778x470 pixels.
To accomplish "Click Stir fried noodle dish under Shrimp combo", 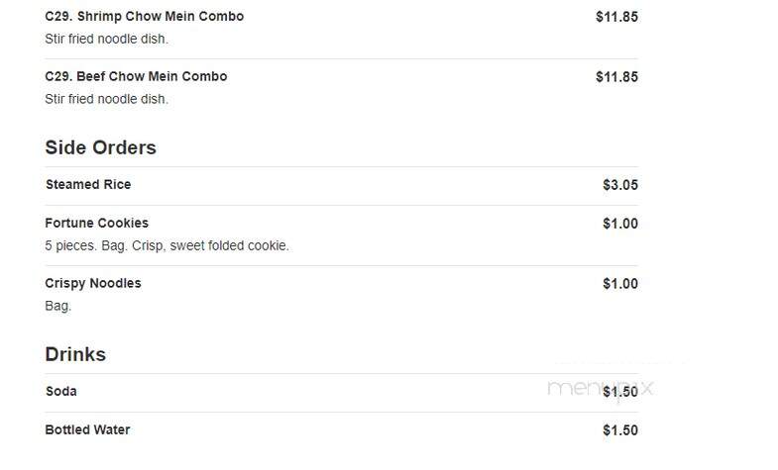I will pyautogui.click(x=107, y=39).
